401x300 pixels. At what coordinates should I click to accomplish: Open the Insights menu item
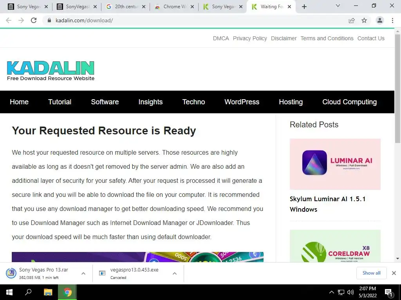point(150,102)
